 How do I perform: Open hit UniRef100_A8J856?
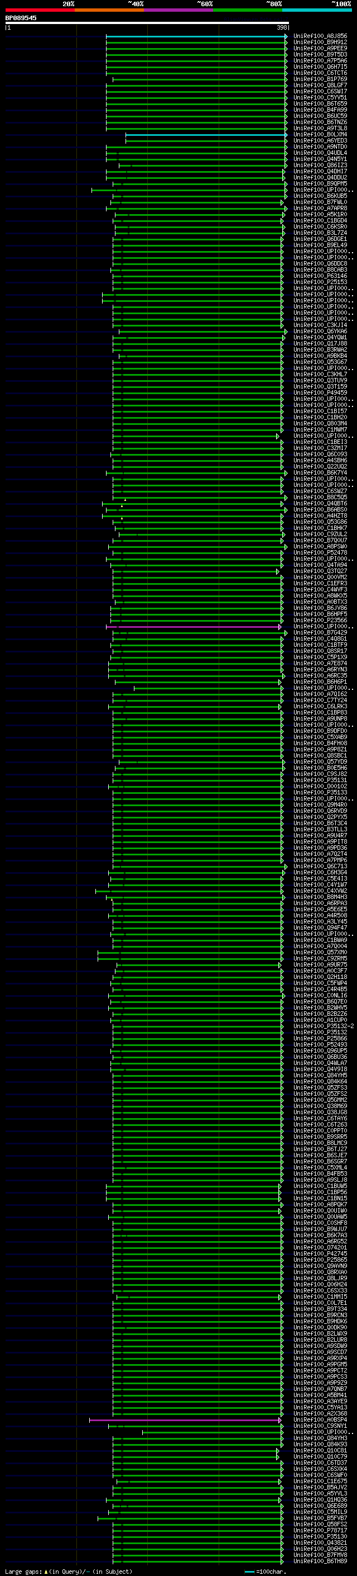320,36
